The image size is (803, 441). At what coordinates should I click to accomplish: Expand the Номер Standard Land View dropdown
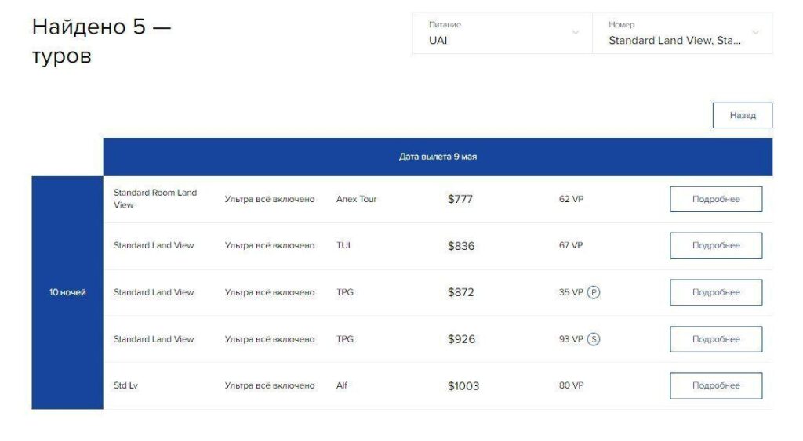tap(682, 33)
